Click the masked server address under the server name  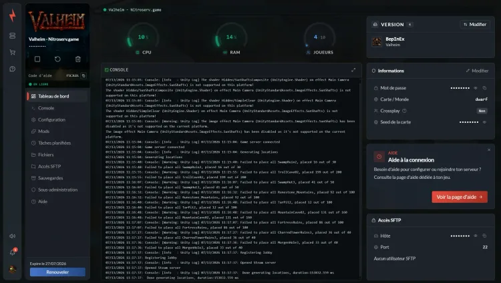point(37,46)
